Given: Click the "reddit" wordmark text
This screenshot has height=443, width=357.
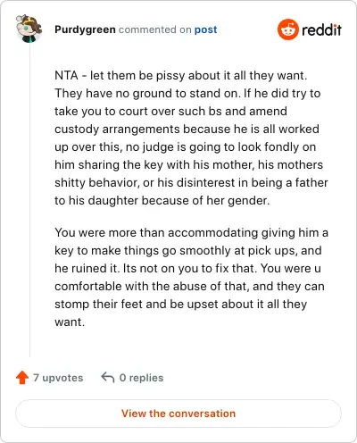Looking at the screenshot, I should click(x=321, y=29).
